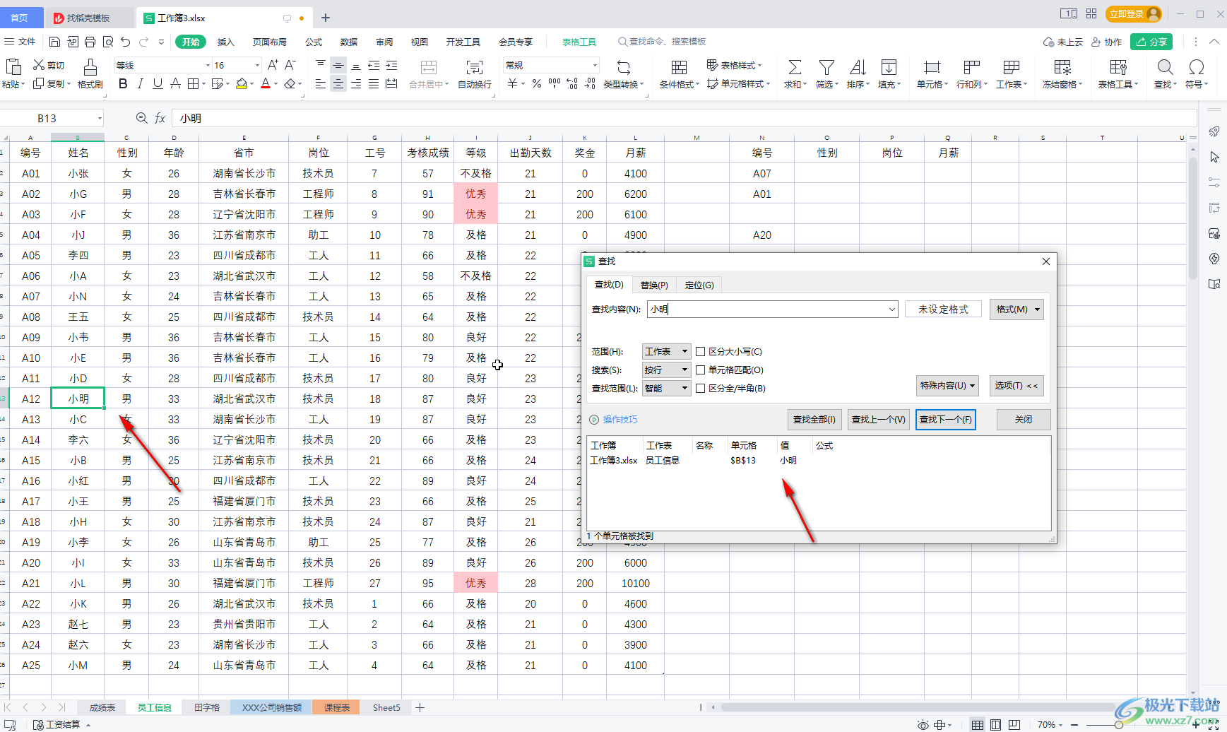Click the 查找全部(I) button

pyautogui.click(x=814, y=419)
